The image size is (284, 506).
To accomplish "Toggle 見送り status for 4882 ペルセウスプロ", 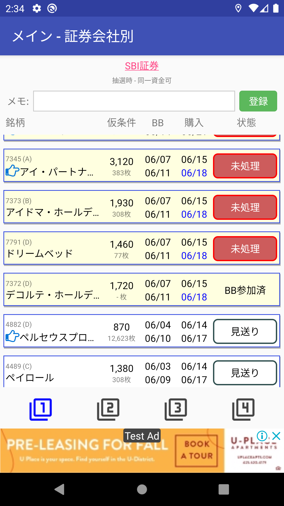I will click(x=245, y=332).
